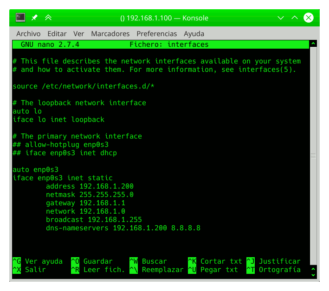Open the Archivo menu

pos(28,34)
